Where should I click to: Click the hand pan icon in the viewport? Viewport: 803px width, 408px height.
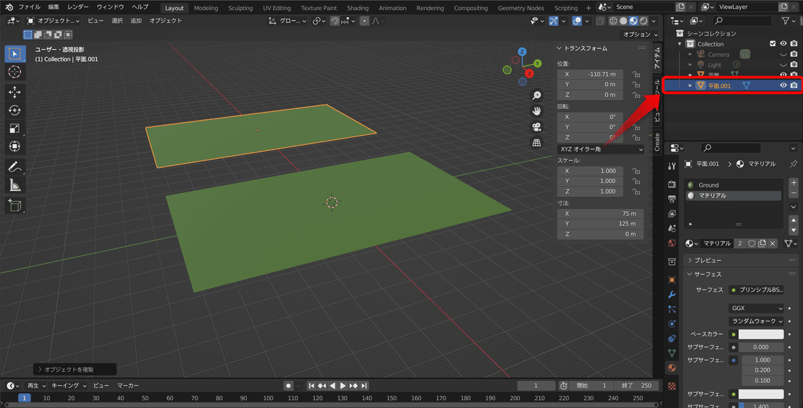pyautogui.click(x=536, y=111)
